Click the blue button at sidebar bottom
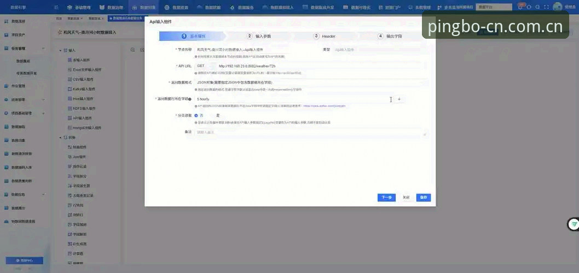The height and width of the screenshot is (273, 579). [25, 260]
